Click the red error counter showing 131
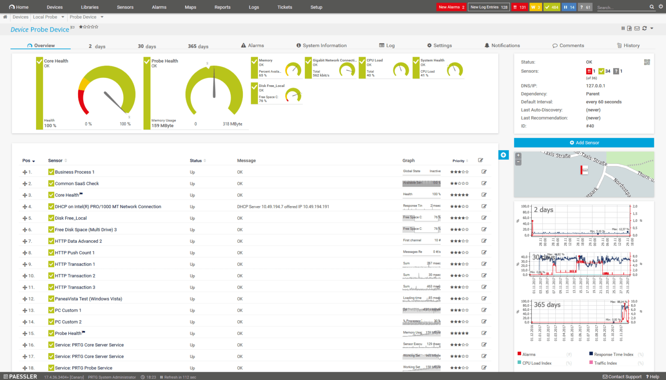Viewport: 666px width, 380px height. click(x=519, y=7)
